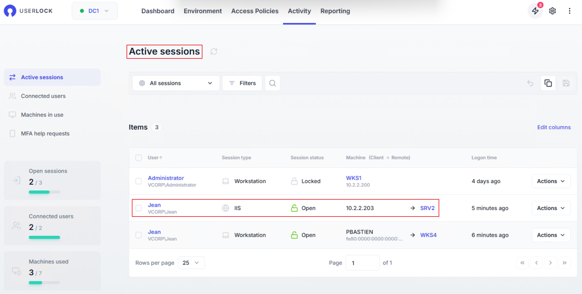This screenshot has height=294, width=582.
Task: Click the refresh icon beside Active sessions
Action: pos(214,52)
